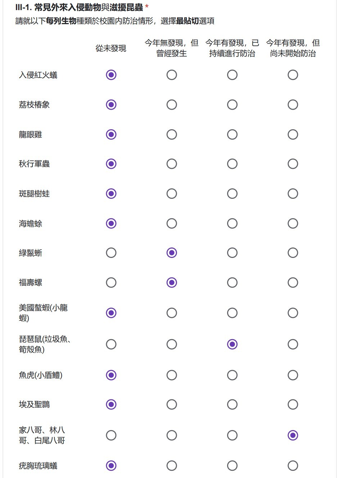The width and height of the screenshot is (339, 478).
Task: Click the selected 今年無發現，但曾經發生 option for 綠鬣蜥
Action: [x=172, y=253]
